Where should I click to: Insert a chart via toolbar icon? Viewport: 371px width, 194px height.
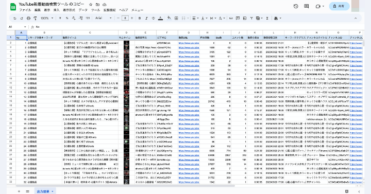[245, 18]
